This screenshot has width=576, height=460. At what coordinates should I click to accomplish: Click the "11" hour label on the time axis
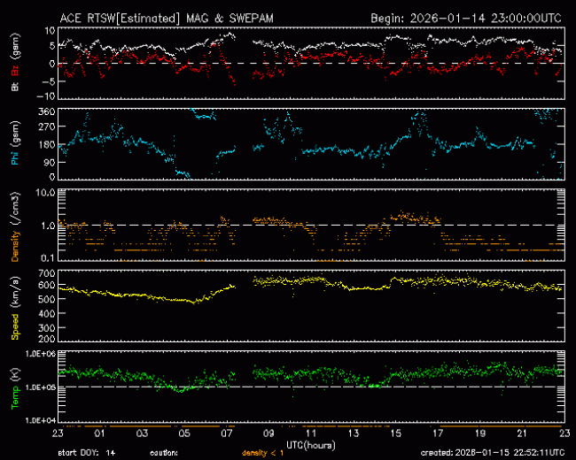[311, 433]
